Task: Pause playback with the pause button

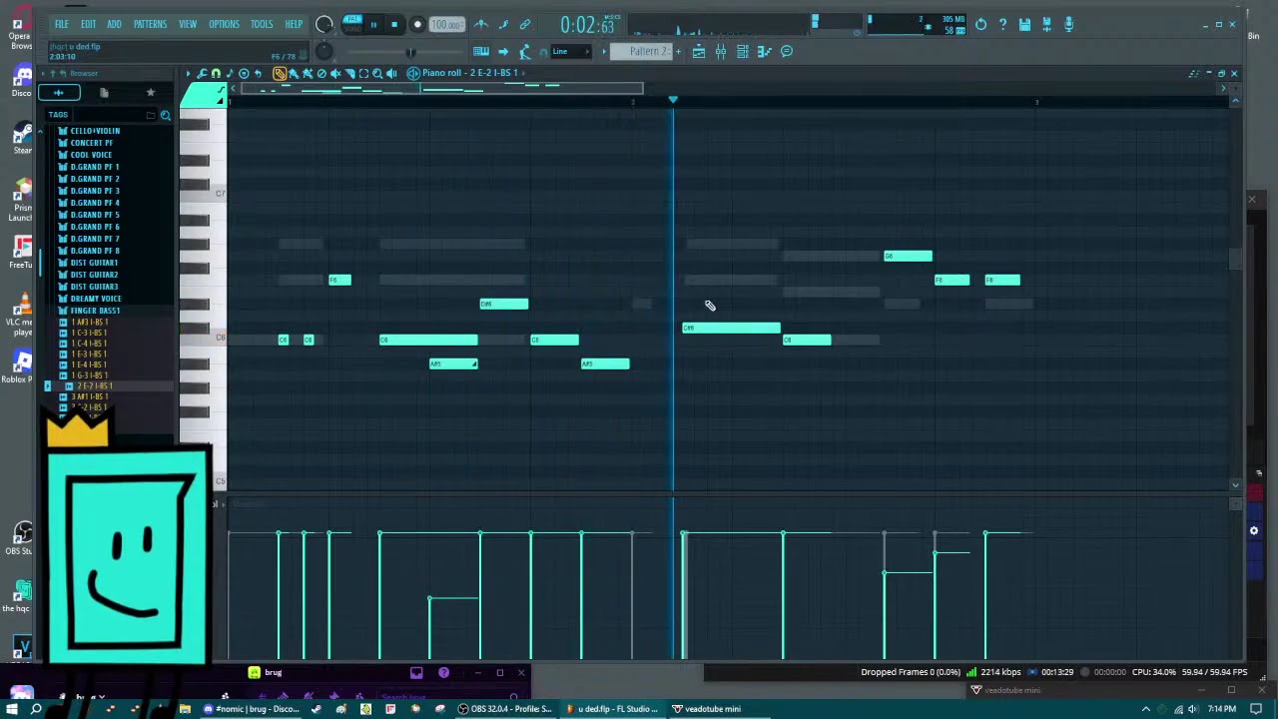Action: point(373,24)
